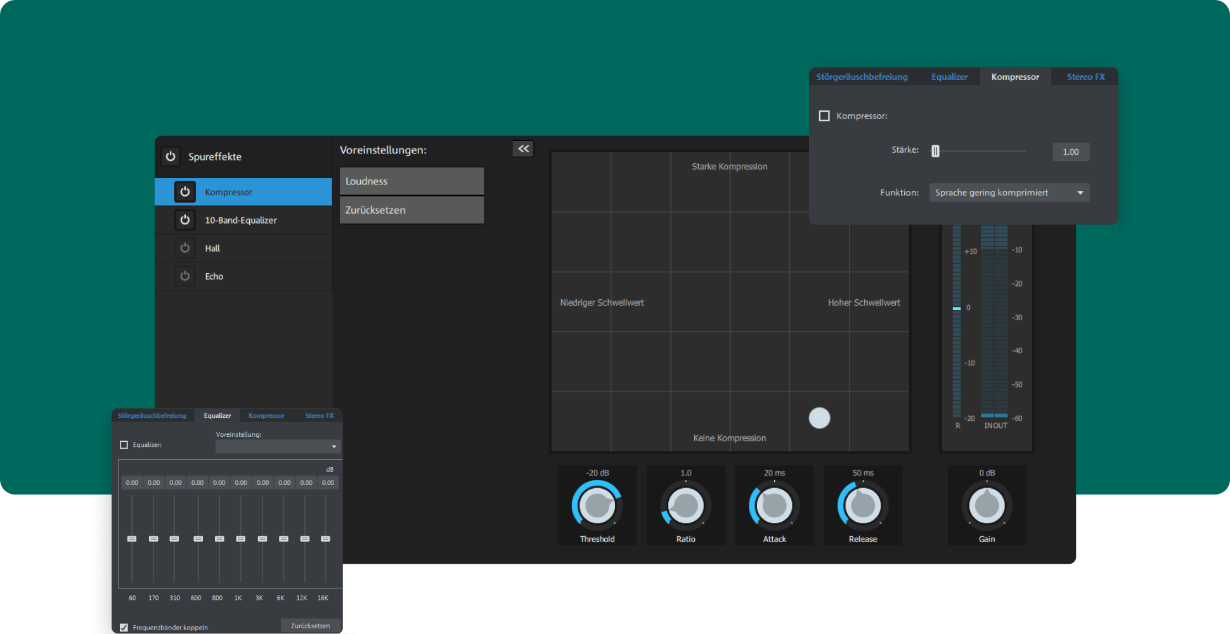Switch to the Stereo FX tab in the Kompressor panel

[x=1085, y=77]
